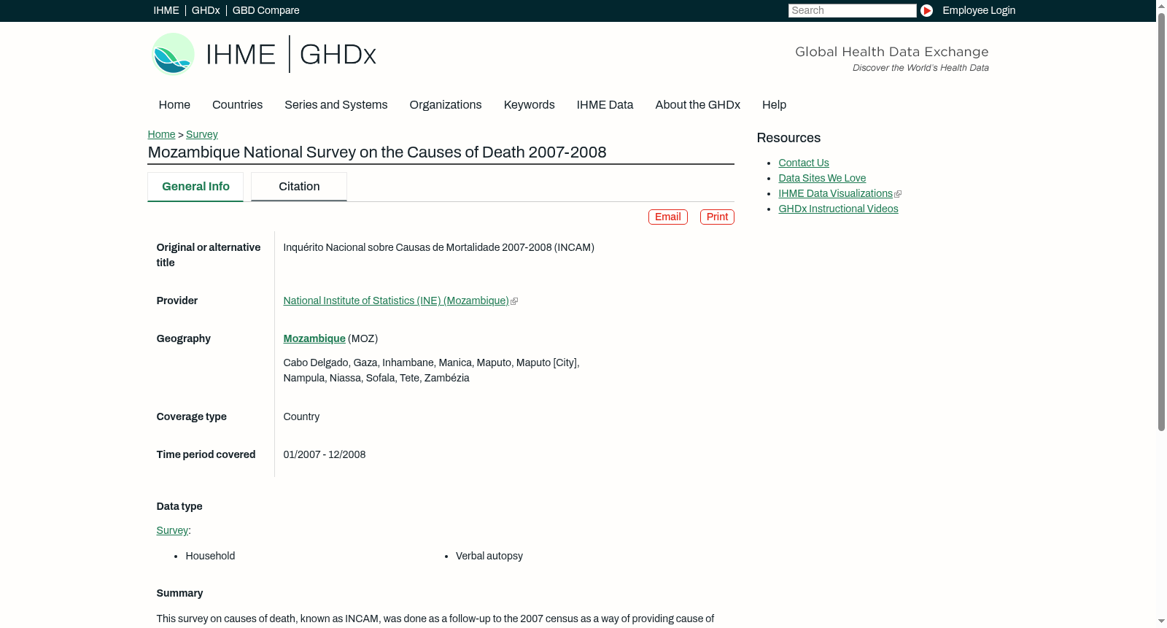Open National Institute of Statistics (INE) link

pyautogui.click(x=396, y=301)
